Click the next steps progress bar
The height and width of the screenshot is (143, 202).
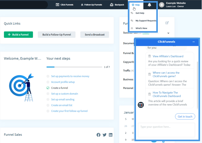tap(74, 67)
